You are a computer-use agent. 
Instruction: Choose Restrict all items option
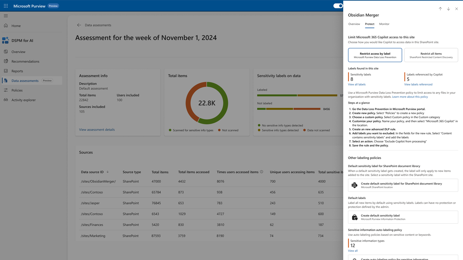(x=431, y=55)
